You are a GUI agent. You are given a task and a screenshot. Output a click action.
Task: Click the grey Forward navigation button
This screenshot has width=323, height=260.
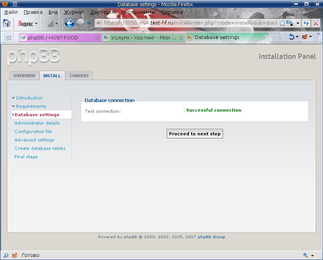tap(80, 23)
